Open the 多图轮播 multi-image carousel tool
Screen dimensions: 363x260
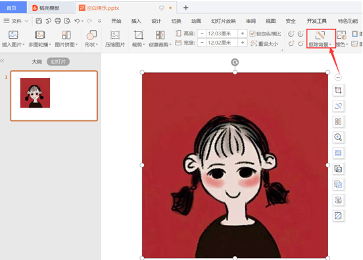click(39, 35)
